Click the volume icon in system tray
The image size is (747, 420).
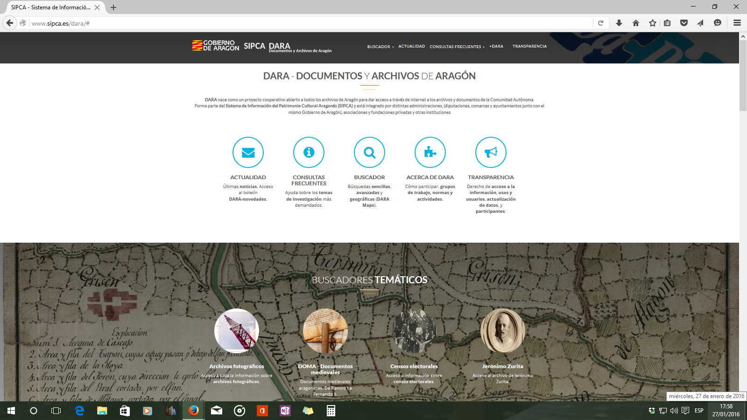coord(674,411)
